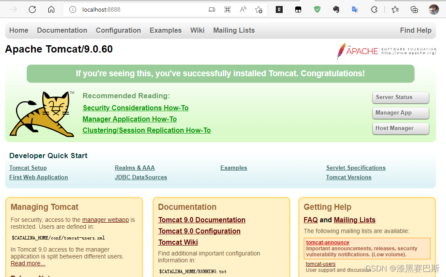Click the Managing Tomcat heading
This screenshot has height=277, width=446.
click(44, 207)
